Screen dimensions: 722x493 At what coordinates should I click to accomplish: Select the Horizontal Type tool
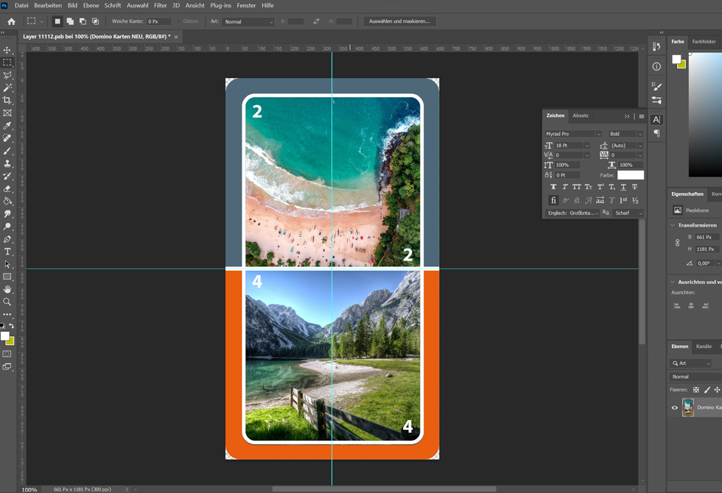7,252
